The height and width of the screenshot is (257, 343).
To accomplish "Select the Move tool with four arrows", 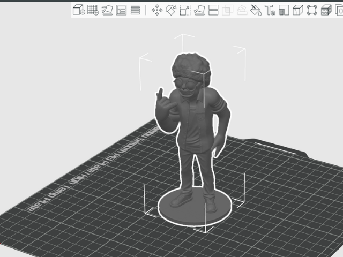I will pyautogui.click(x=157, y=10).
